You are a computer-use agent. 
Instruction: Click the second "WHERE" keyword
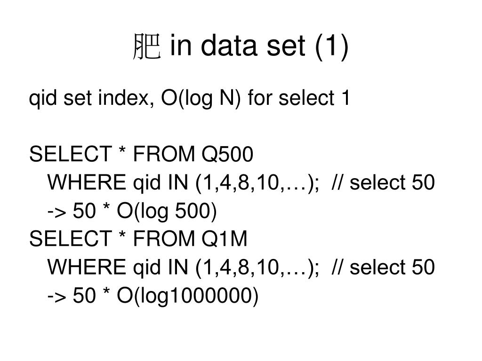click(x=87, y=267)
